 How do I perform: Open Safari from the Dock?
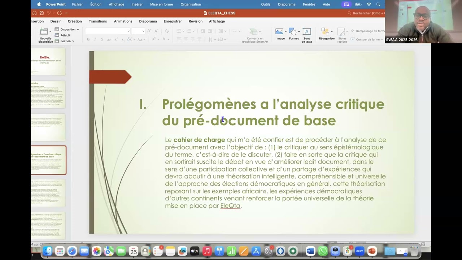click(72, 251)
